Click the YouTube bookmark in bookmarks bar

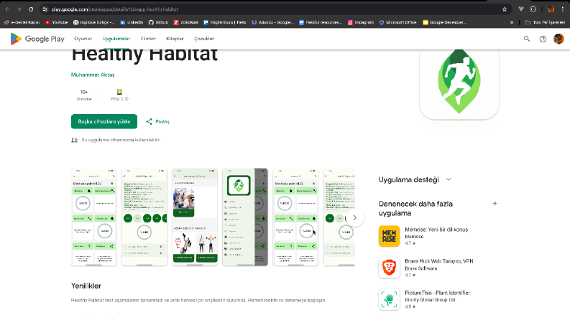tap(56, 22)
